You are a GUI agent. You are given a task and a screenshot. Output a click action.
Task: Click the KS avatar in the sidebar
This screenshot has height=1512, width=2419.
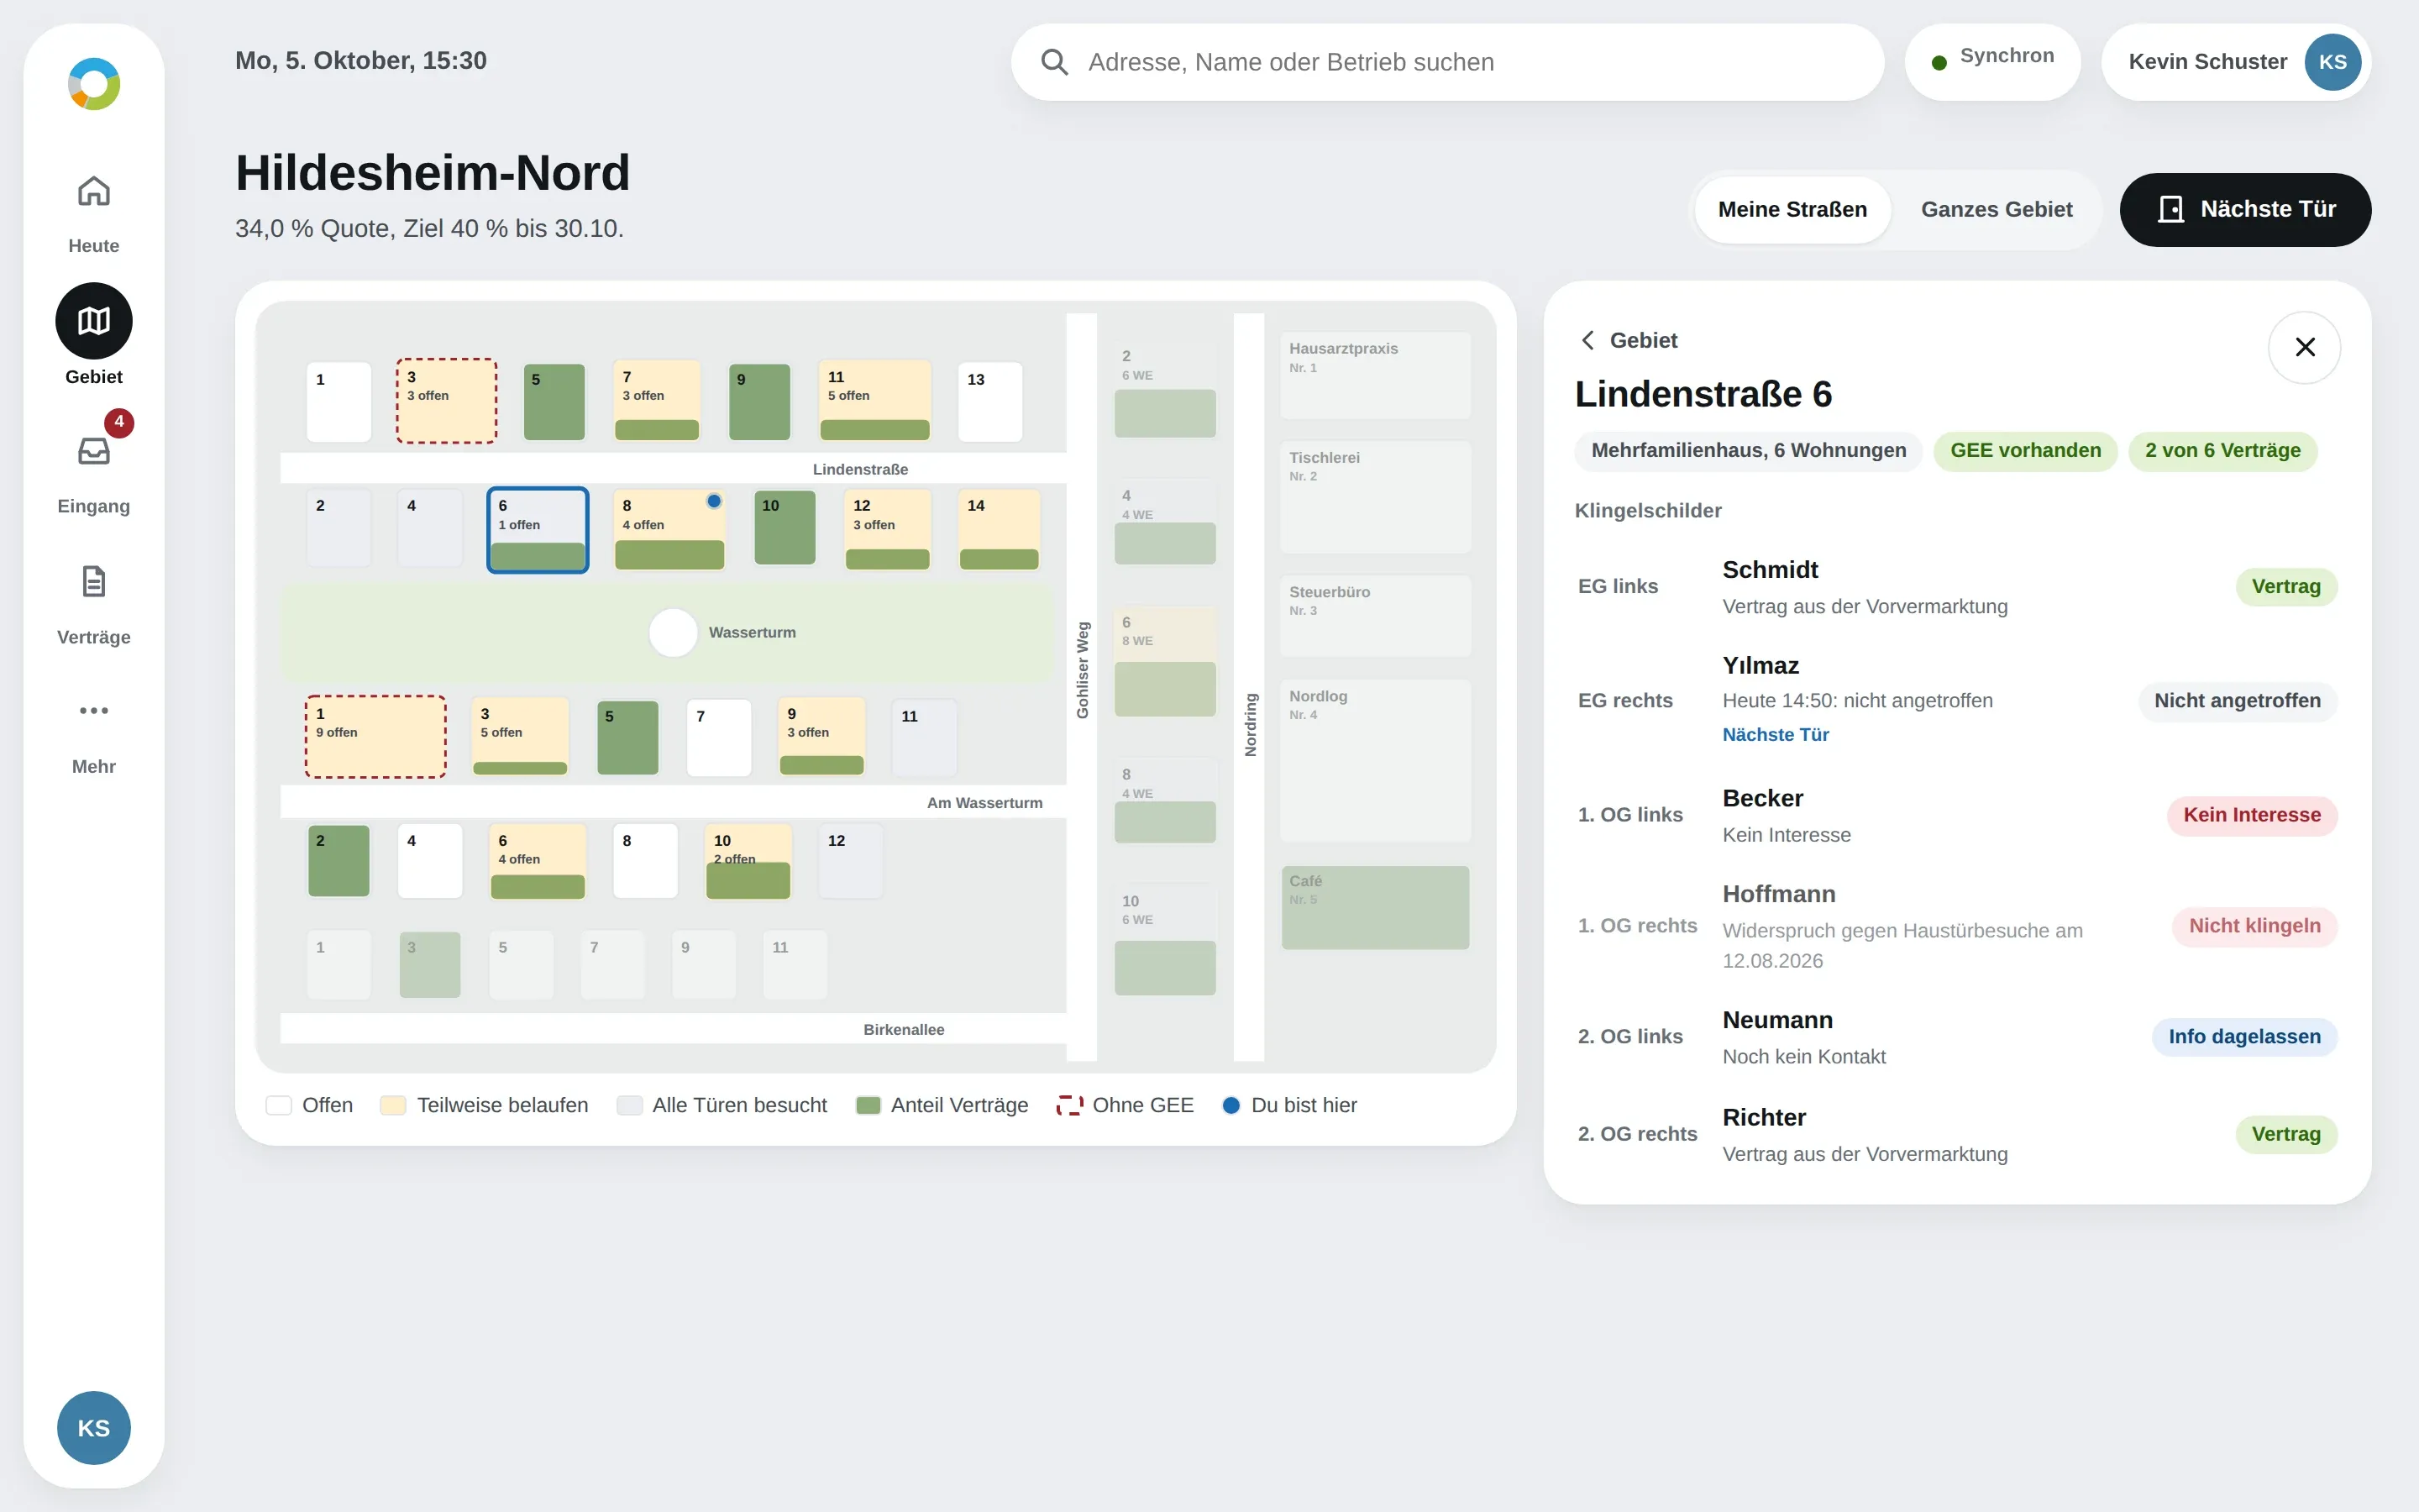tap(94, 1428)
